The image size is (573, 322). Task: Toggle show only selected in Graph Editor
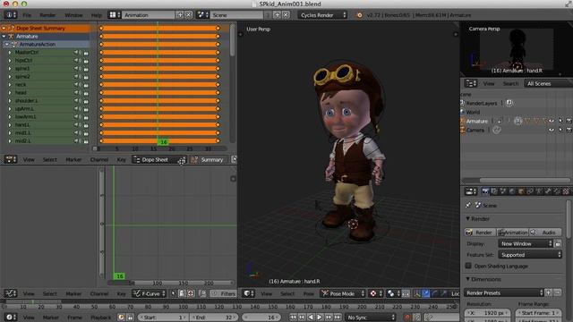pos(173,293)
